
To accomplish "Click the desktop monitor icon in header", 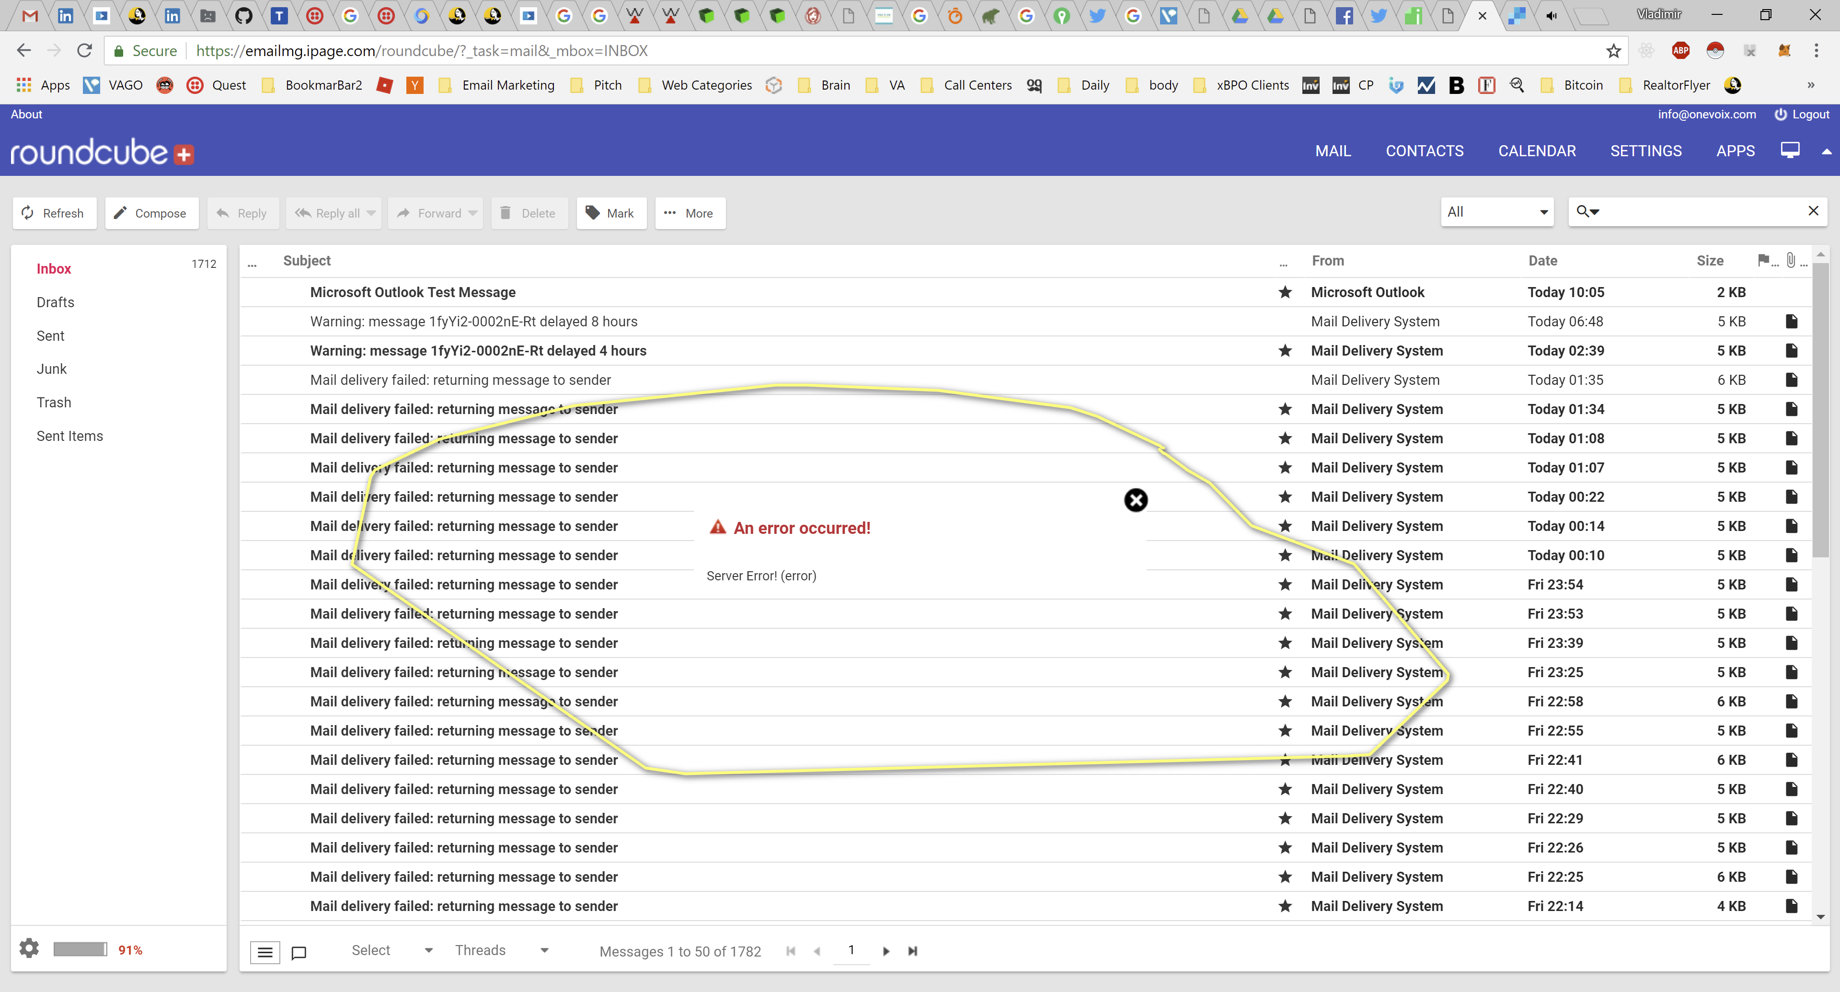I will coord(1789,150).
